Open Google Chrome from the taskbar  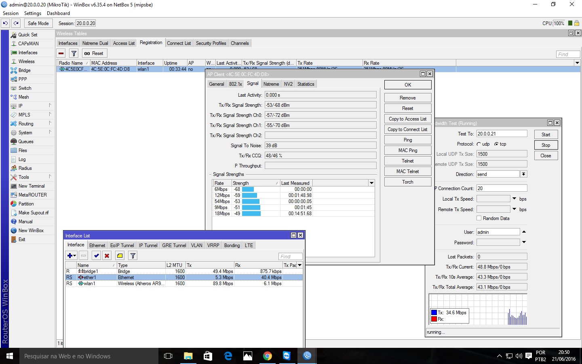pyautogui.click(x=267, y=356)
